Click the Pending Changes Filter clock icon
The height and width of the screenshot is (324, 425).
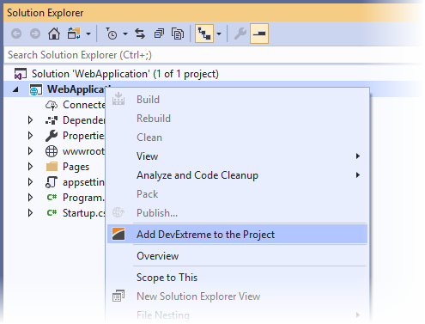(112, 34)
